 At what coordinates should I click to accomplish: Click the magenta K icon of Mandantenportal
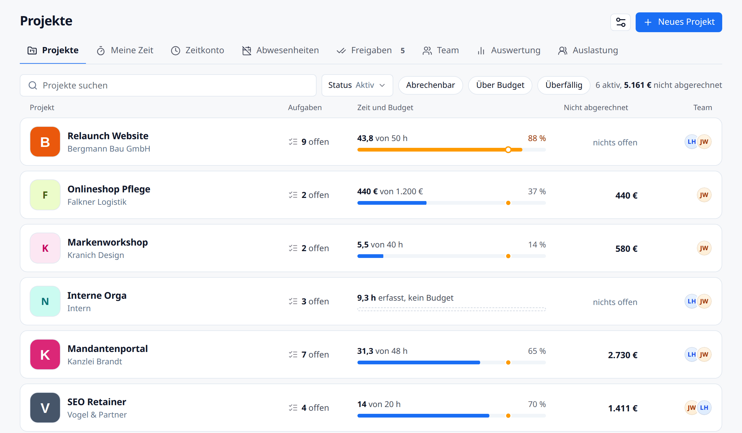(45, 354)
